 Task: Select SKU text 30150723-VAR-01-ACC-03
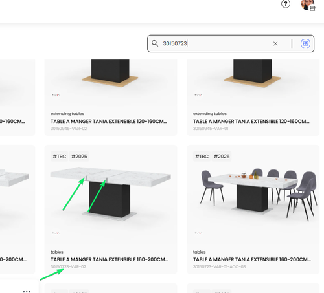219,267
